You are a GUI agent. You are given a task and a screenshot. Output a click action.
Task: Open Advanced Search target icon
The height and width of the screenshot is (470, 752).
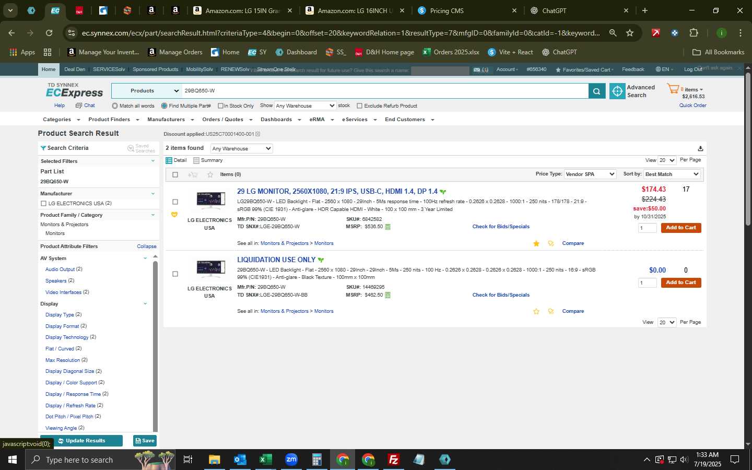pos(617,91)
